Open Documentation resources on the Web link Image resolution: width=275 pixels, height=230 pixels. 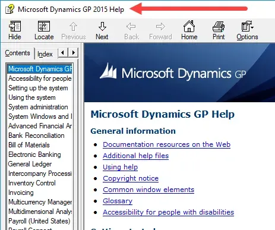tap(166, 144)
